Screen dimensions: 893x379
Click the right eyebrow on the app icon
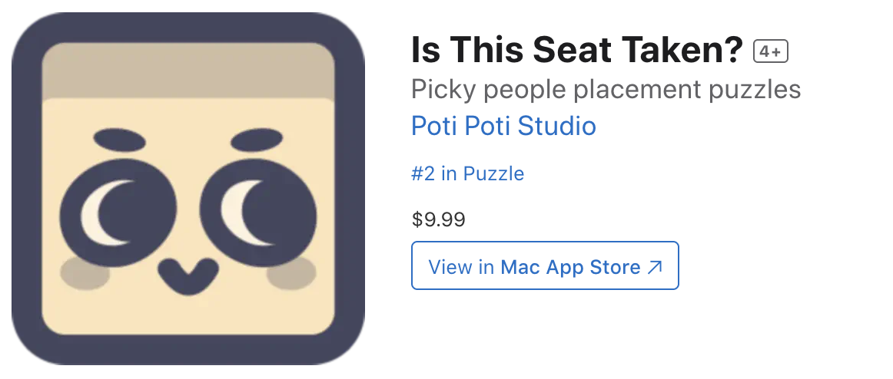click(x=257, y=141)
